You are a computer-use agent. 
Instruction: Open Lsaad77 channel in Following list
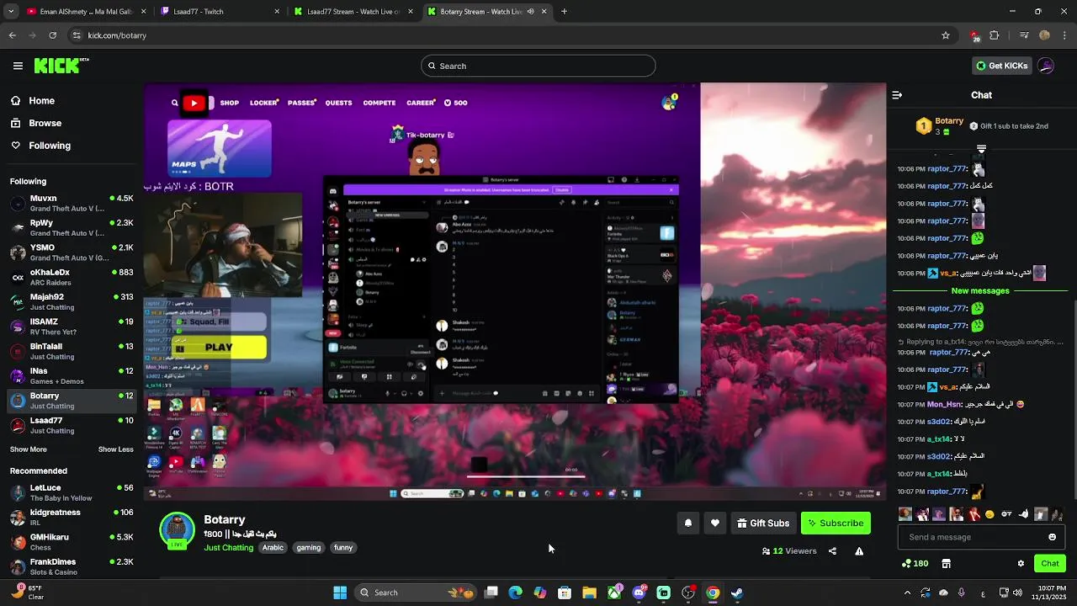[x=72, y=425]
